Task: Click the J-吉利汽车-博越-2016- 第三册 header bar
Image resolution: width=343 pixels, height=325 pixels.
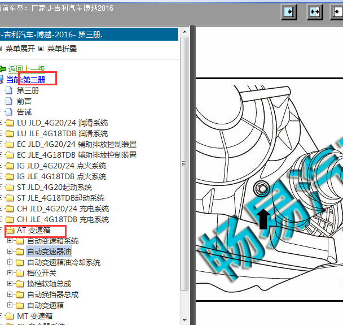Action: tap(89, 34)
